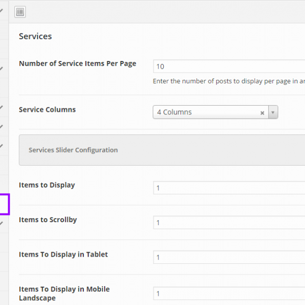Clear the 4 Columns selection with the x
Image resolution: width=305 pixels, height=305 pixels.
coord(262,113)
